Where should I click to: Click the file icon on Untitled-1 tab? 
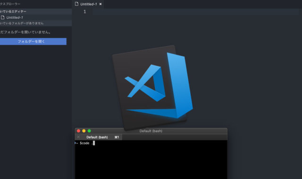click(x=76, y=4)
